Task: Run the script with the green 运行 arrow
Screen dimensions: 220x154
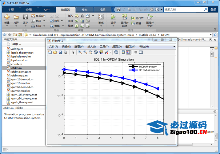Action: (113, 17)
